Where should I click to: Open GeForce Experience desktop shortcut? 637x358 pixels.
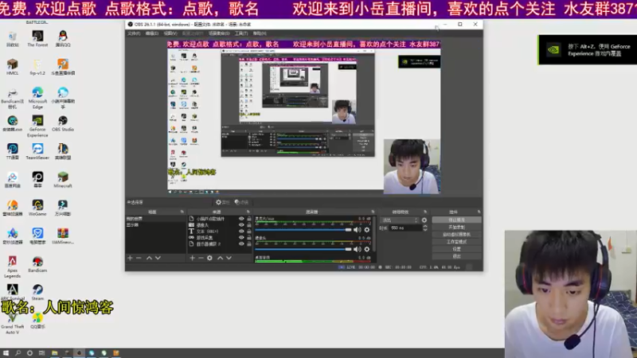pyautogui.click(x=37, y=126)
